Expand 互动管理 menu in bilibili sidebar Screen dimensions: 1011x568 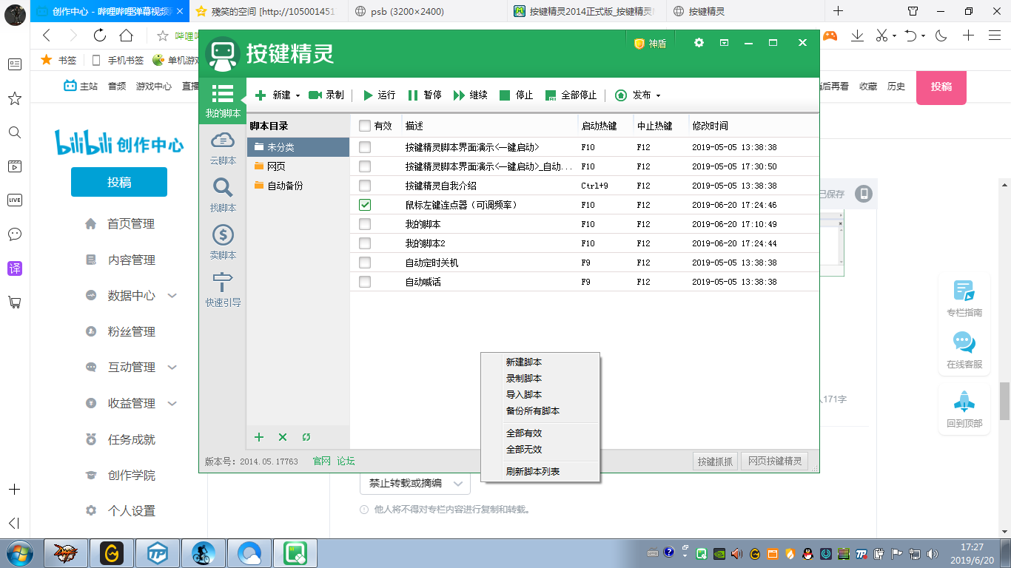click(x=172, y=367)
